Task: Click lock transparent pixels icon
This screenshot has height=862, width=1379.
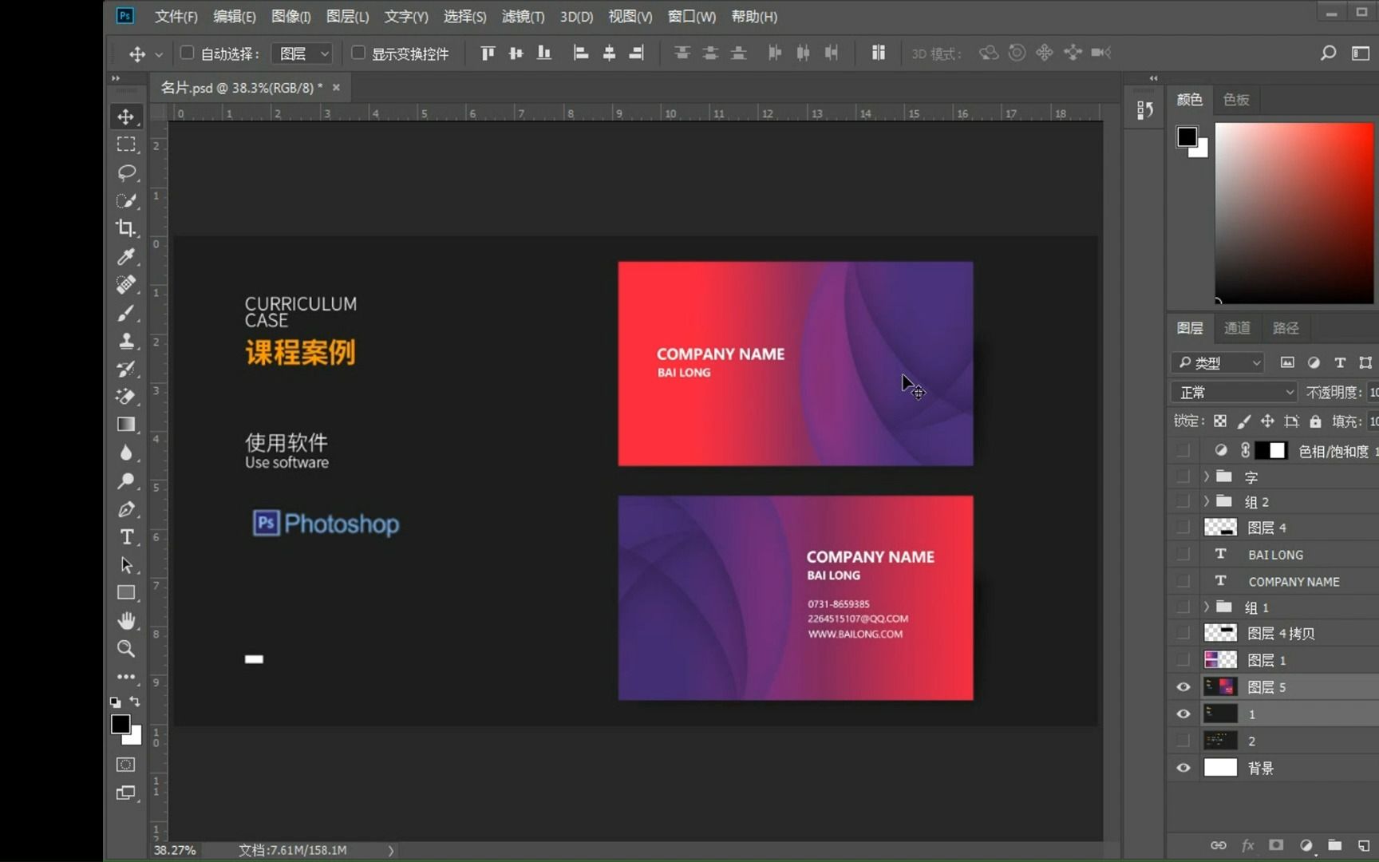Action: tap(1220, 421)
